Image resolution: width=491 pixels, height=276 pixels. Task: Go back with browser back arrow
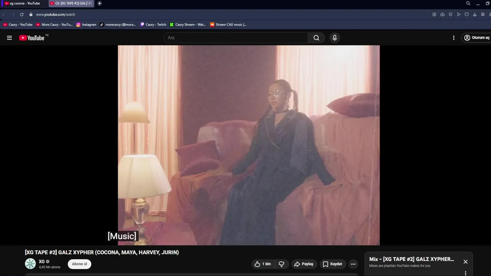pos(3,15)
